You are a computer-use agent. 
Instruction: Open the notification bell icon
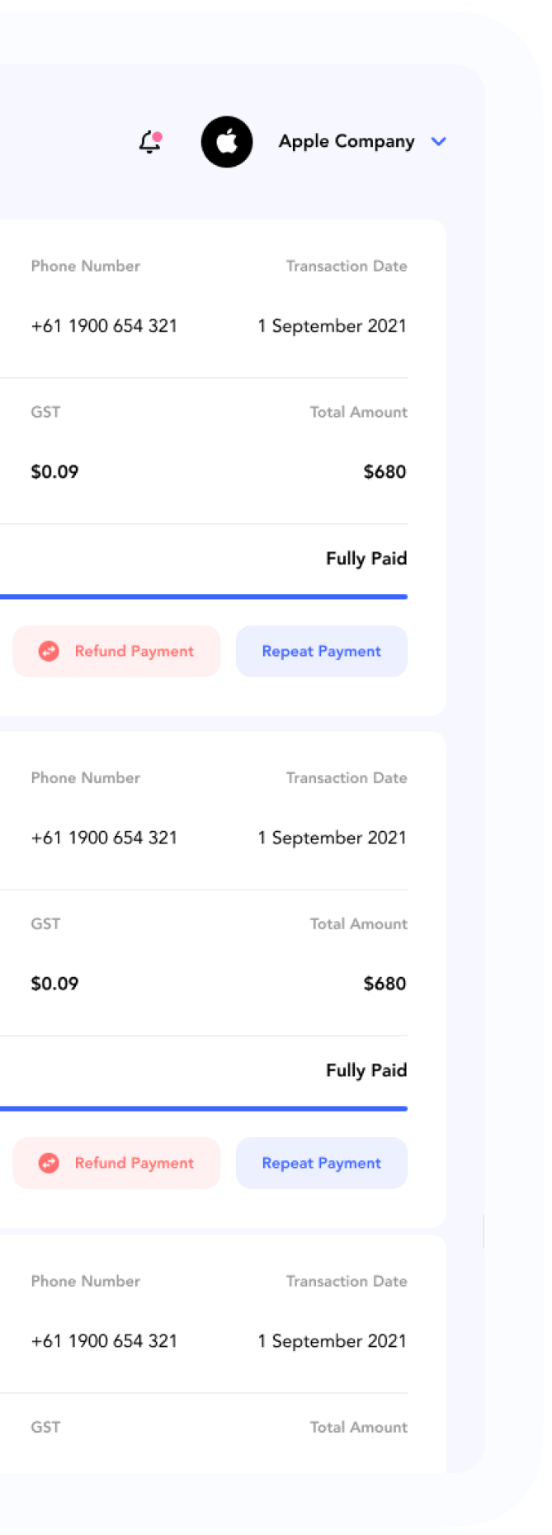coord(149,142)
